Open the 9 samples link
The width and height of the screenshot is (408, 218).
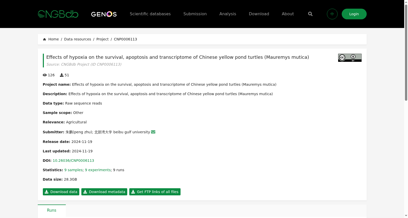click(x=73, y=170)
